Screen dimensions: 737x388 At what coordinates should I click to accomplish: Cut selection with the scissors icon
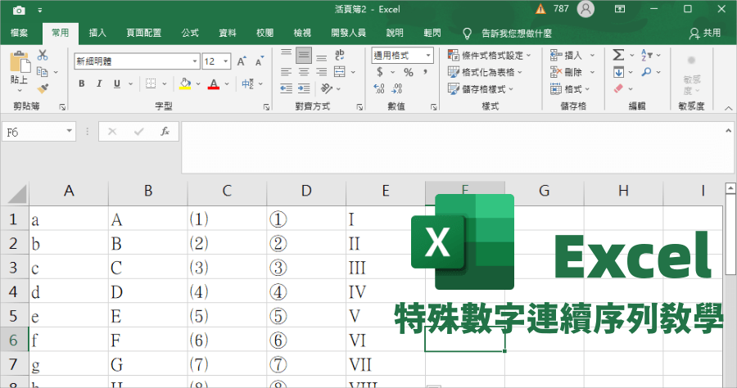(43, 55)
